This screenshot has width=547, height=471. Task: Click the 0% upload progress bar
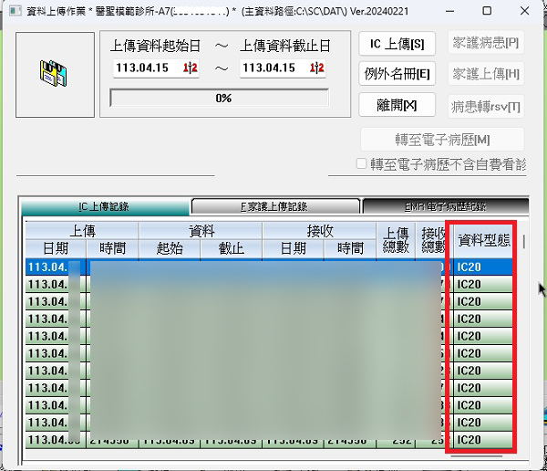click(x=222, y=99)
